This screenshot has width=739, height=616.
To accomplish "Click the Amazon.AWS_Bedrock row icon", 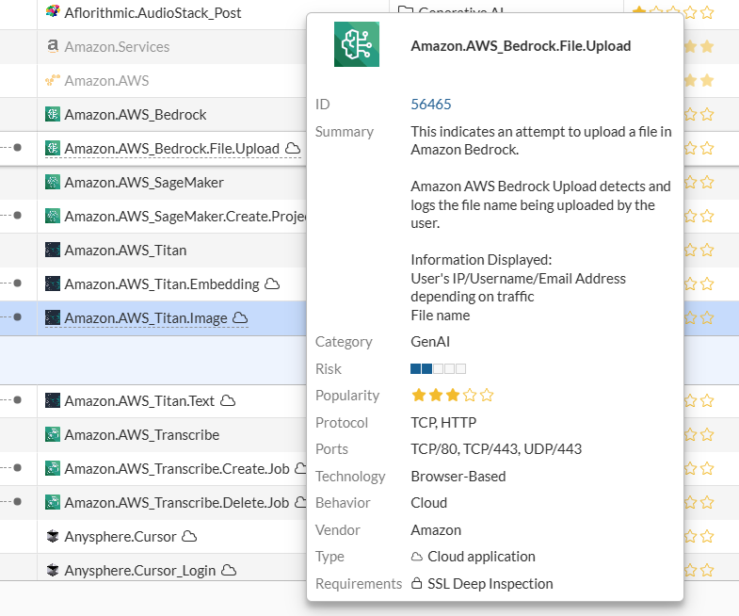I will pyautogui.click(x=53, y=115).
